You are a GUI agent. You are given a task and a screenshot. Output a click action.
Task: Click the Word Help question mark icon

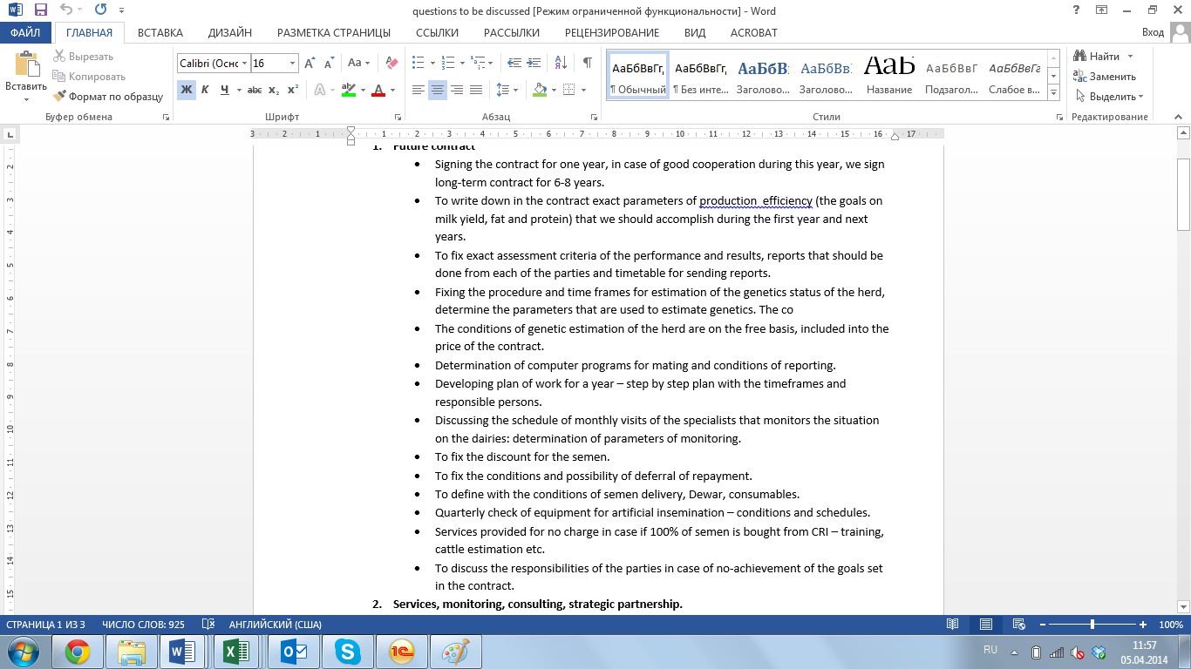tap(1077, 10)
